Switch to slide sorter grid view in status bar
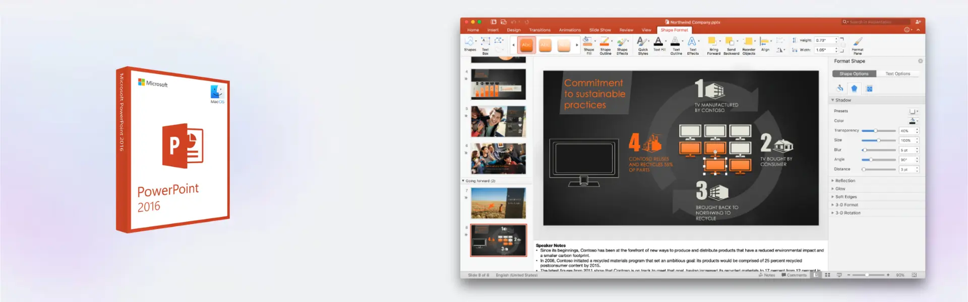The width and height of the screenshot is (968, 302). (x=827, y=275)
